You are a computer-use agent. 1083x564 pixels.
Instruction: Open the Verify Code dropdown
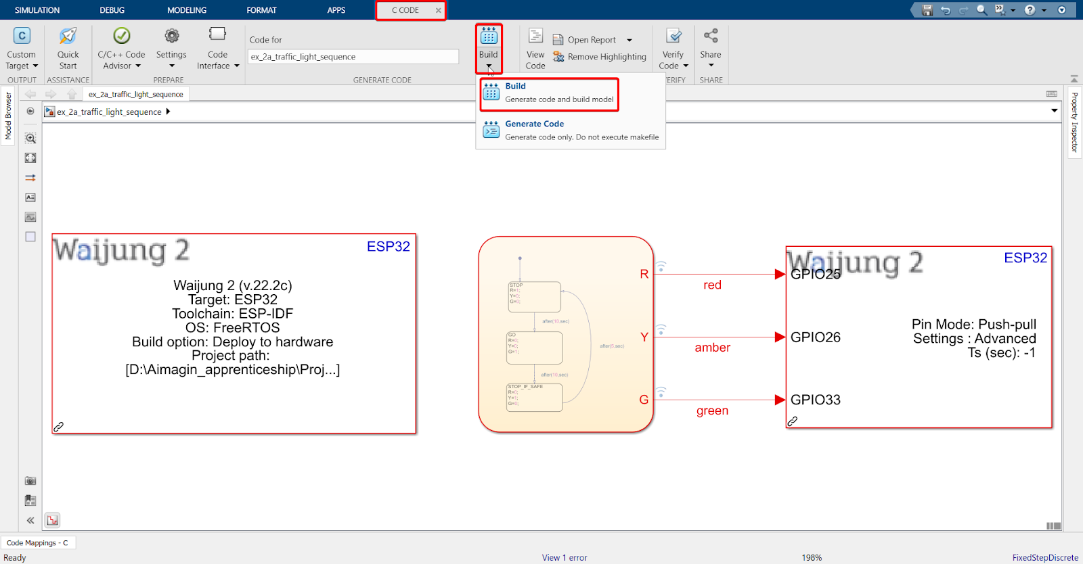click(673, 49)
